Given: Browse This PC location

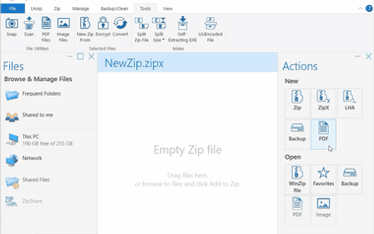Looking at the screenshot, I should [x=50, y=140].
